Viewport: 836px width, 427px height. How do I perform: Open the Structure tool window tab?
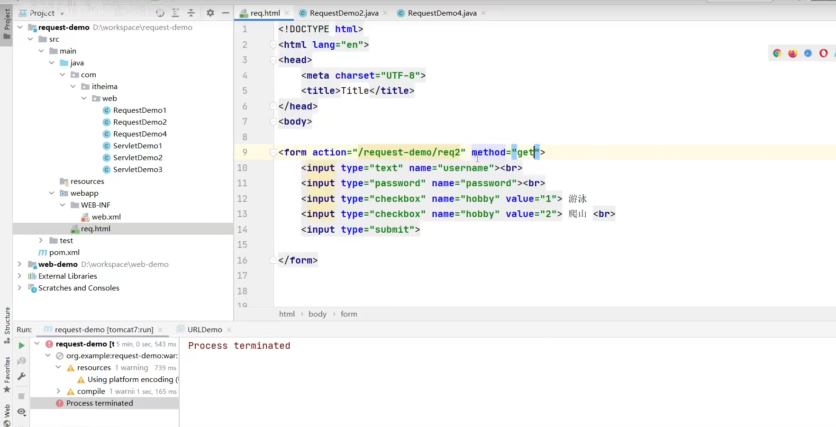point(7,325)
